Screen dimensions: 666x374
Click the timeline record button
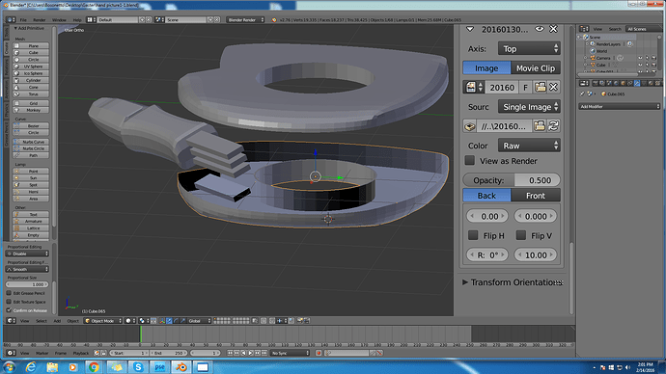319,353
